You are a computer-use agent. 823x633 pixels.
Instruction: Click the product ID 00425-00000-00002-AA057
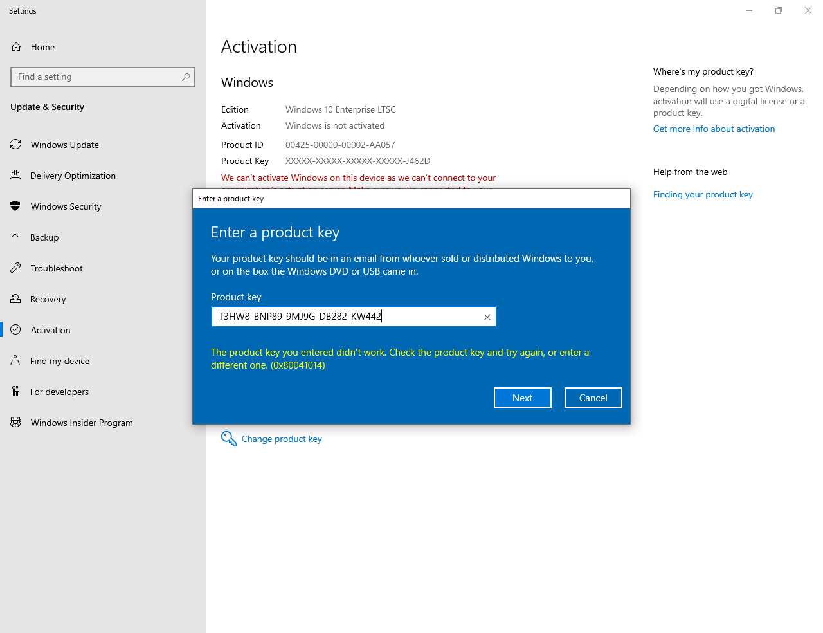tap(340, 145)
